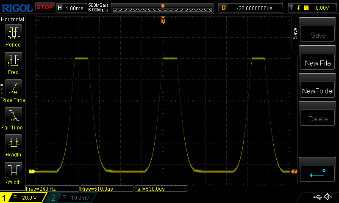
Task: Click the Save button
Action: point(317,34)
